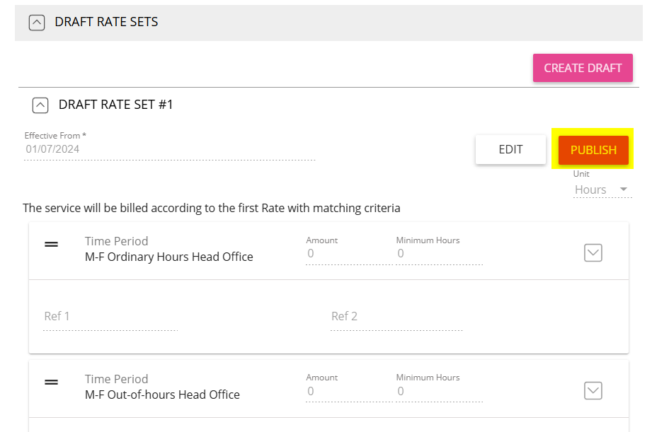
Task: Click the Ref 1 input field
Action: coord(110,317)
